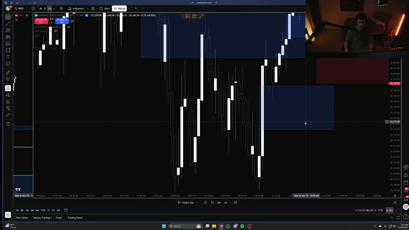The width and height of the screenshot is (409, 230).
Task: Toggle ICT Everything indicator visibility eye
Action: 68,27
